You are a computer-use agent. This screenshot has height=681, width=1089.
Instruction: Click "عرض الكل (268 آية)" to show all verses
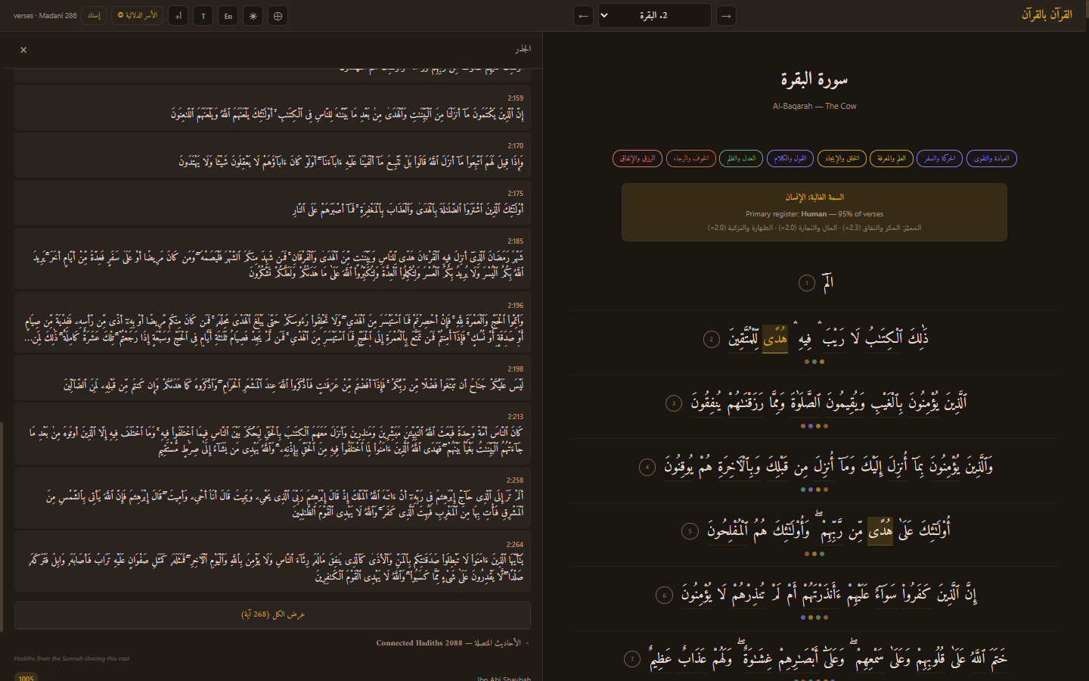pyautogui.click(x=271, y=614)
